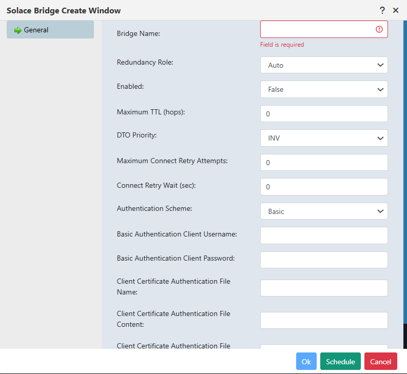Click the Client Certificate Authentication File Name field

tap(324, 288)
